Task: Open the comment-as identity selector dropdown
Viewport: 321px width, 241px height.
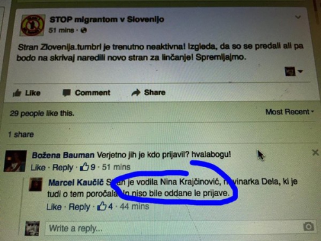Action: pyautogui.click(x=293, y=71)
